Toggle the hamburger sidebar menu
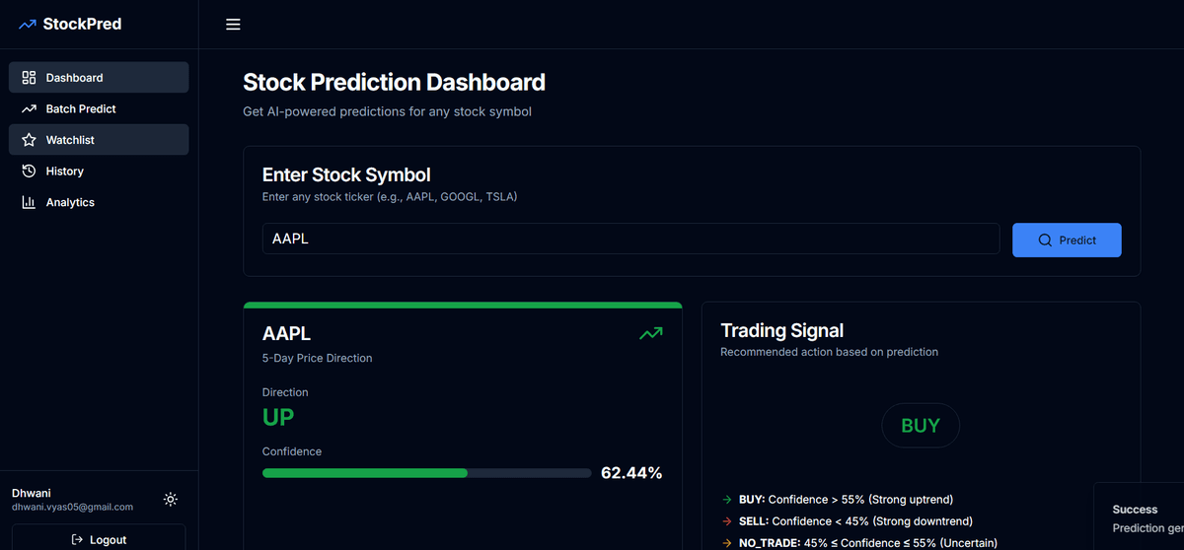 [233, 25]
